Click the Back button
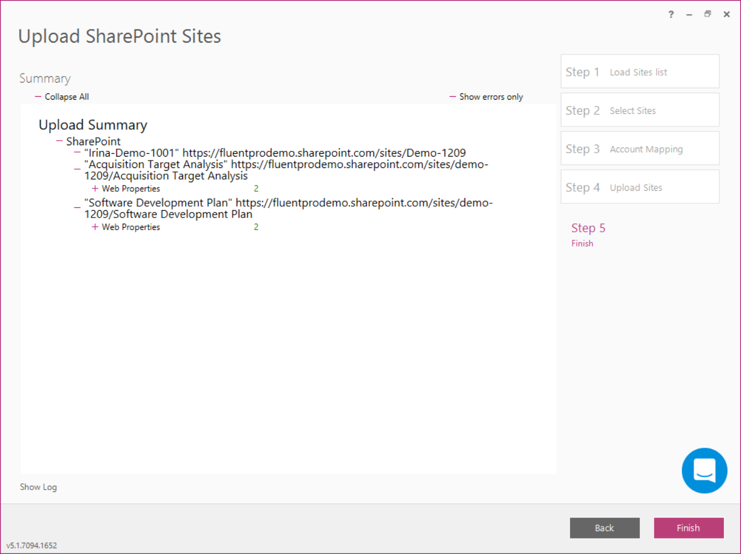 point(604,528)
